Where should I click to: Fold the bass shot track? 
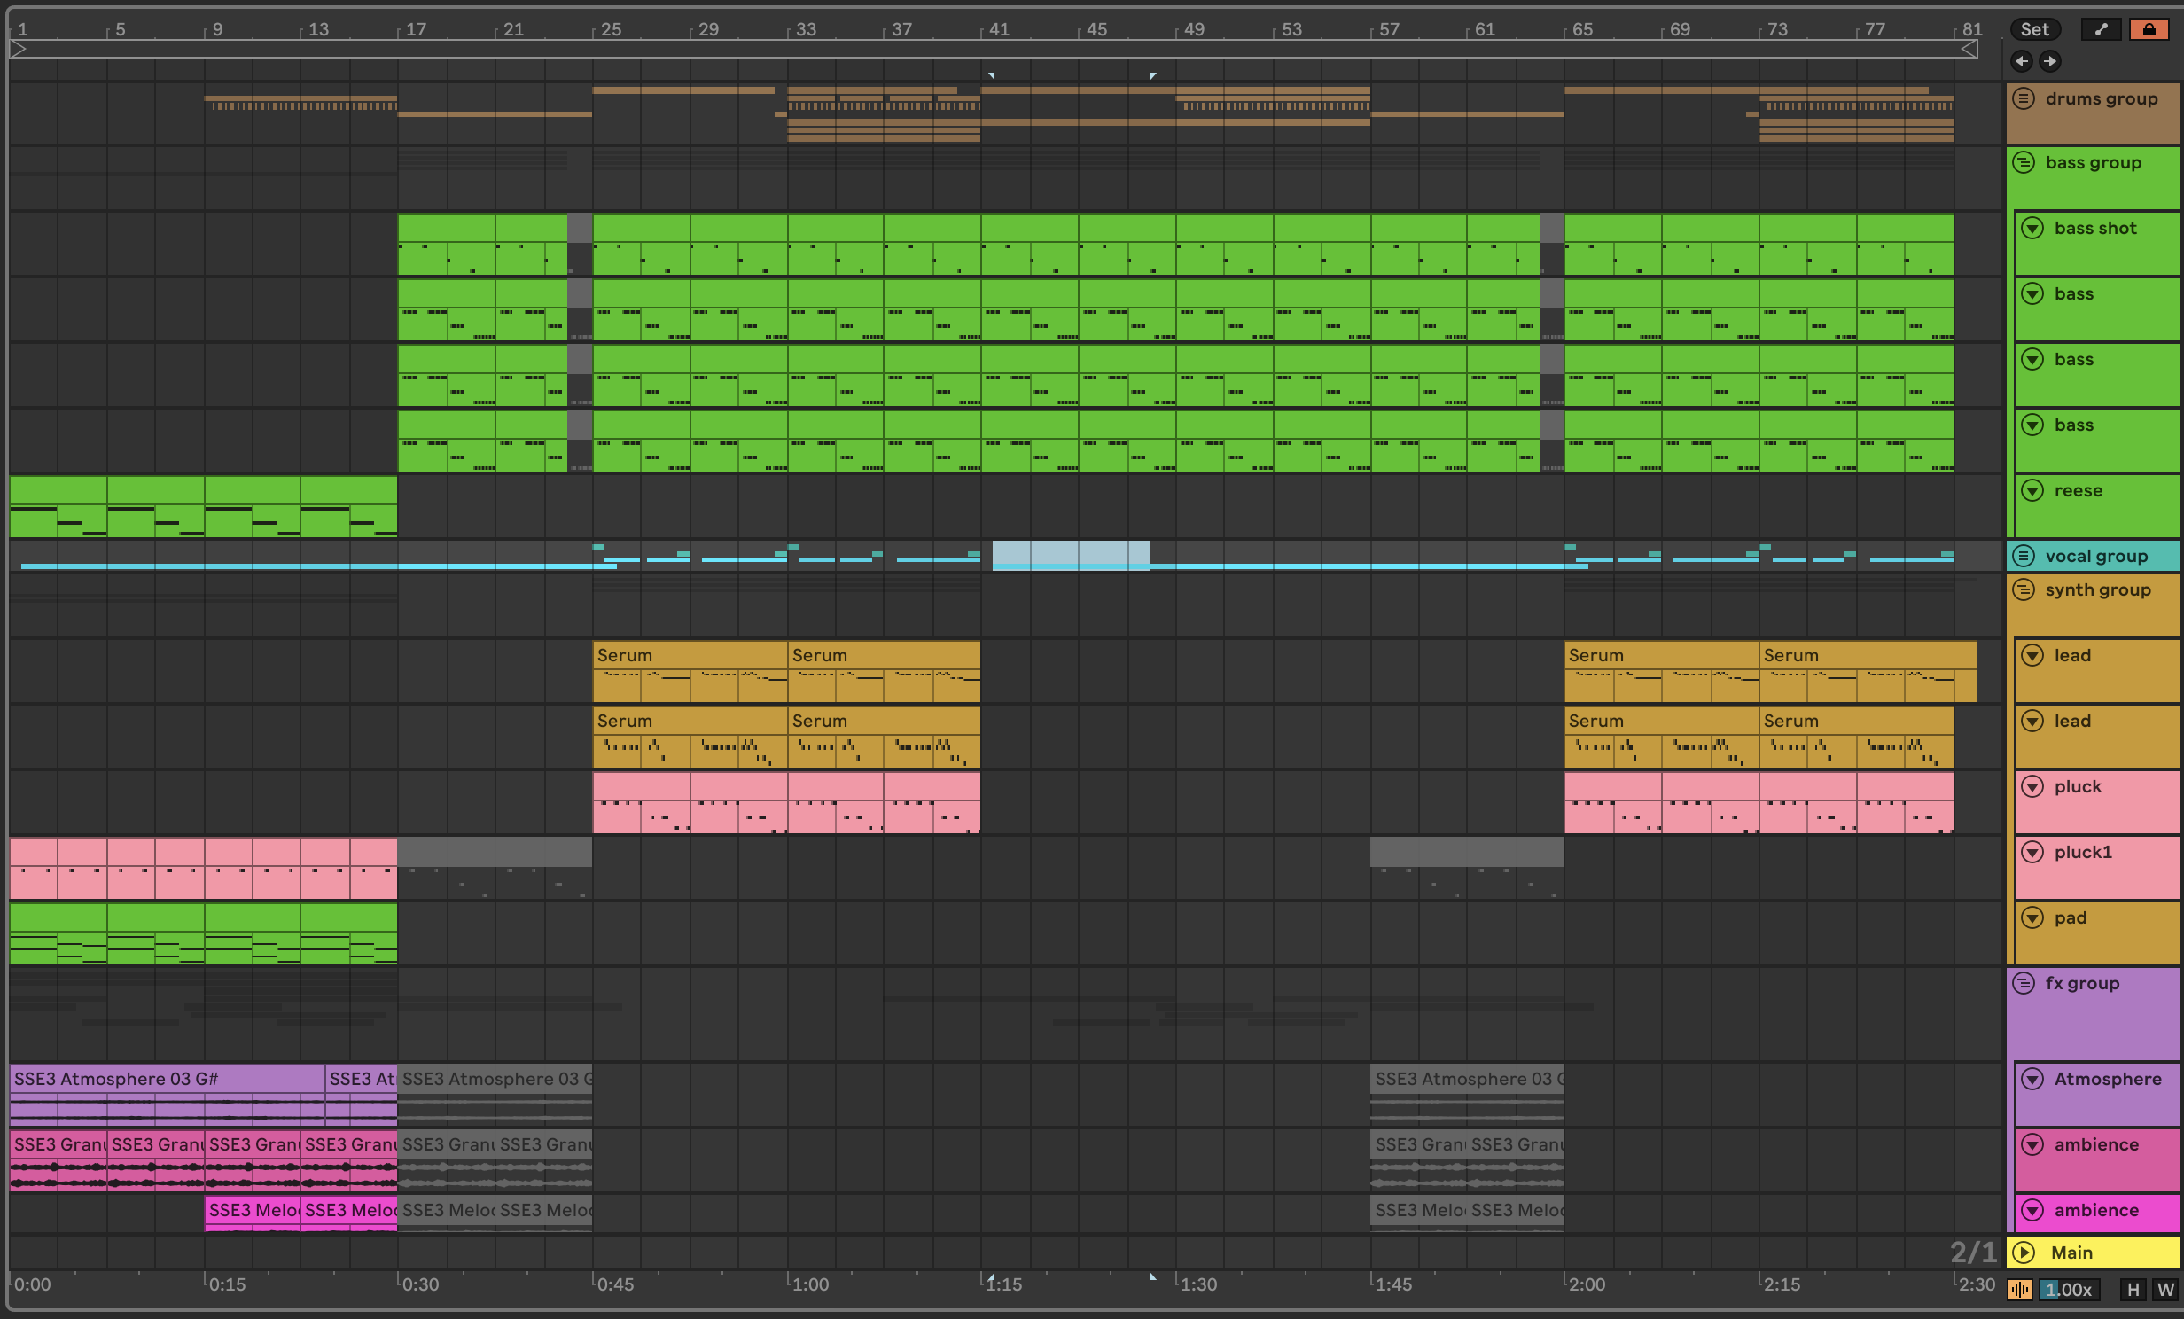pyautogui.click(x=2032, y=229)
